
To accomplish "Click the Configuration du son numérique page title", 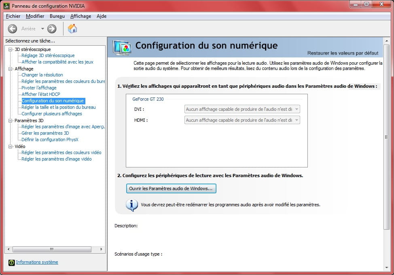I will coord(207,45).
